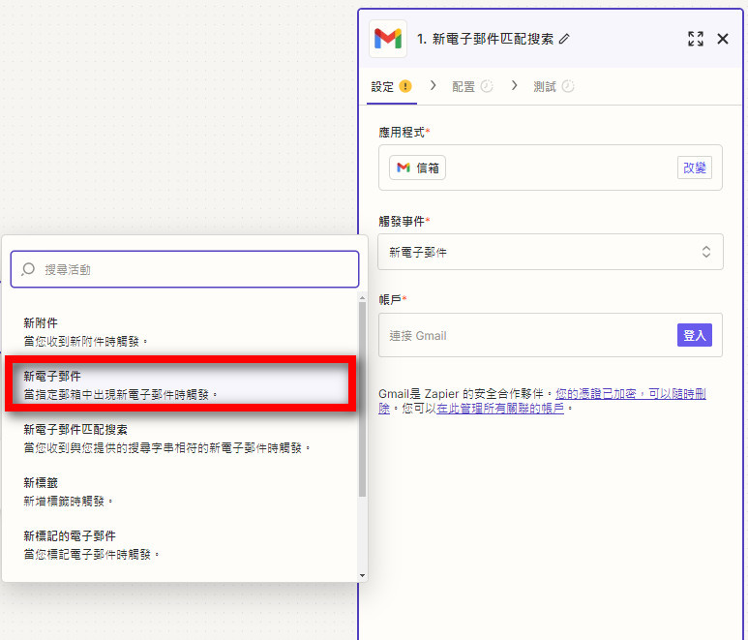The width and height of the screenshot is (748, 640).
Task: Click the 連接 Gmail account field
Action: click(551, 335)
